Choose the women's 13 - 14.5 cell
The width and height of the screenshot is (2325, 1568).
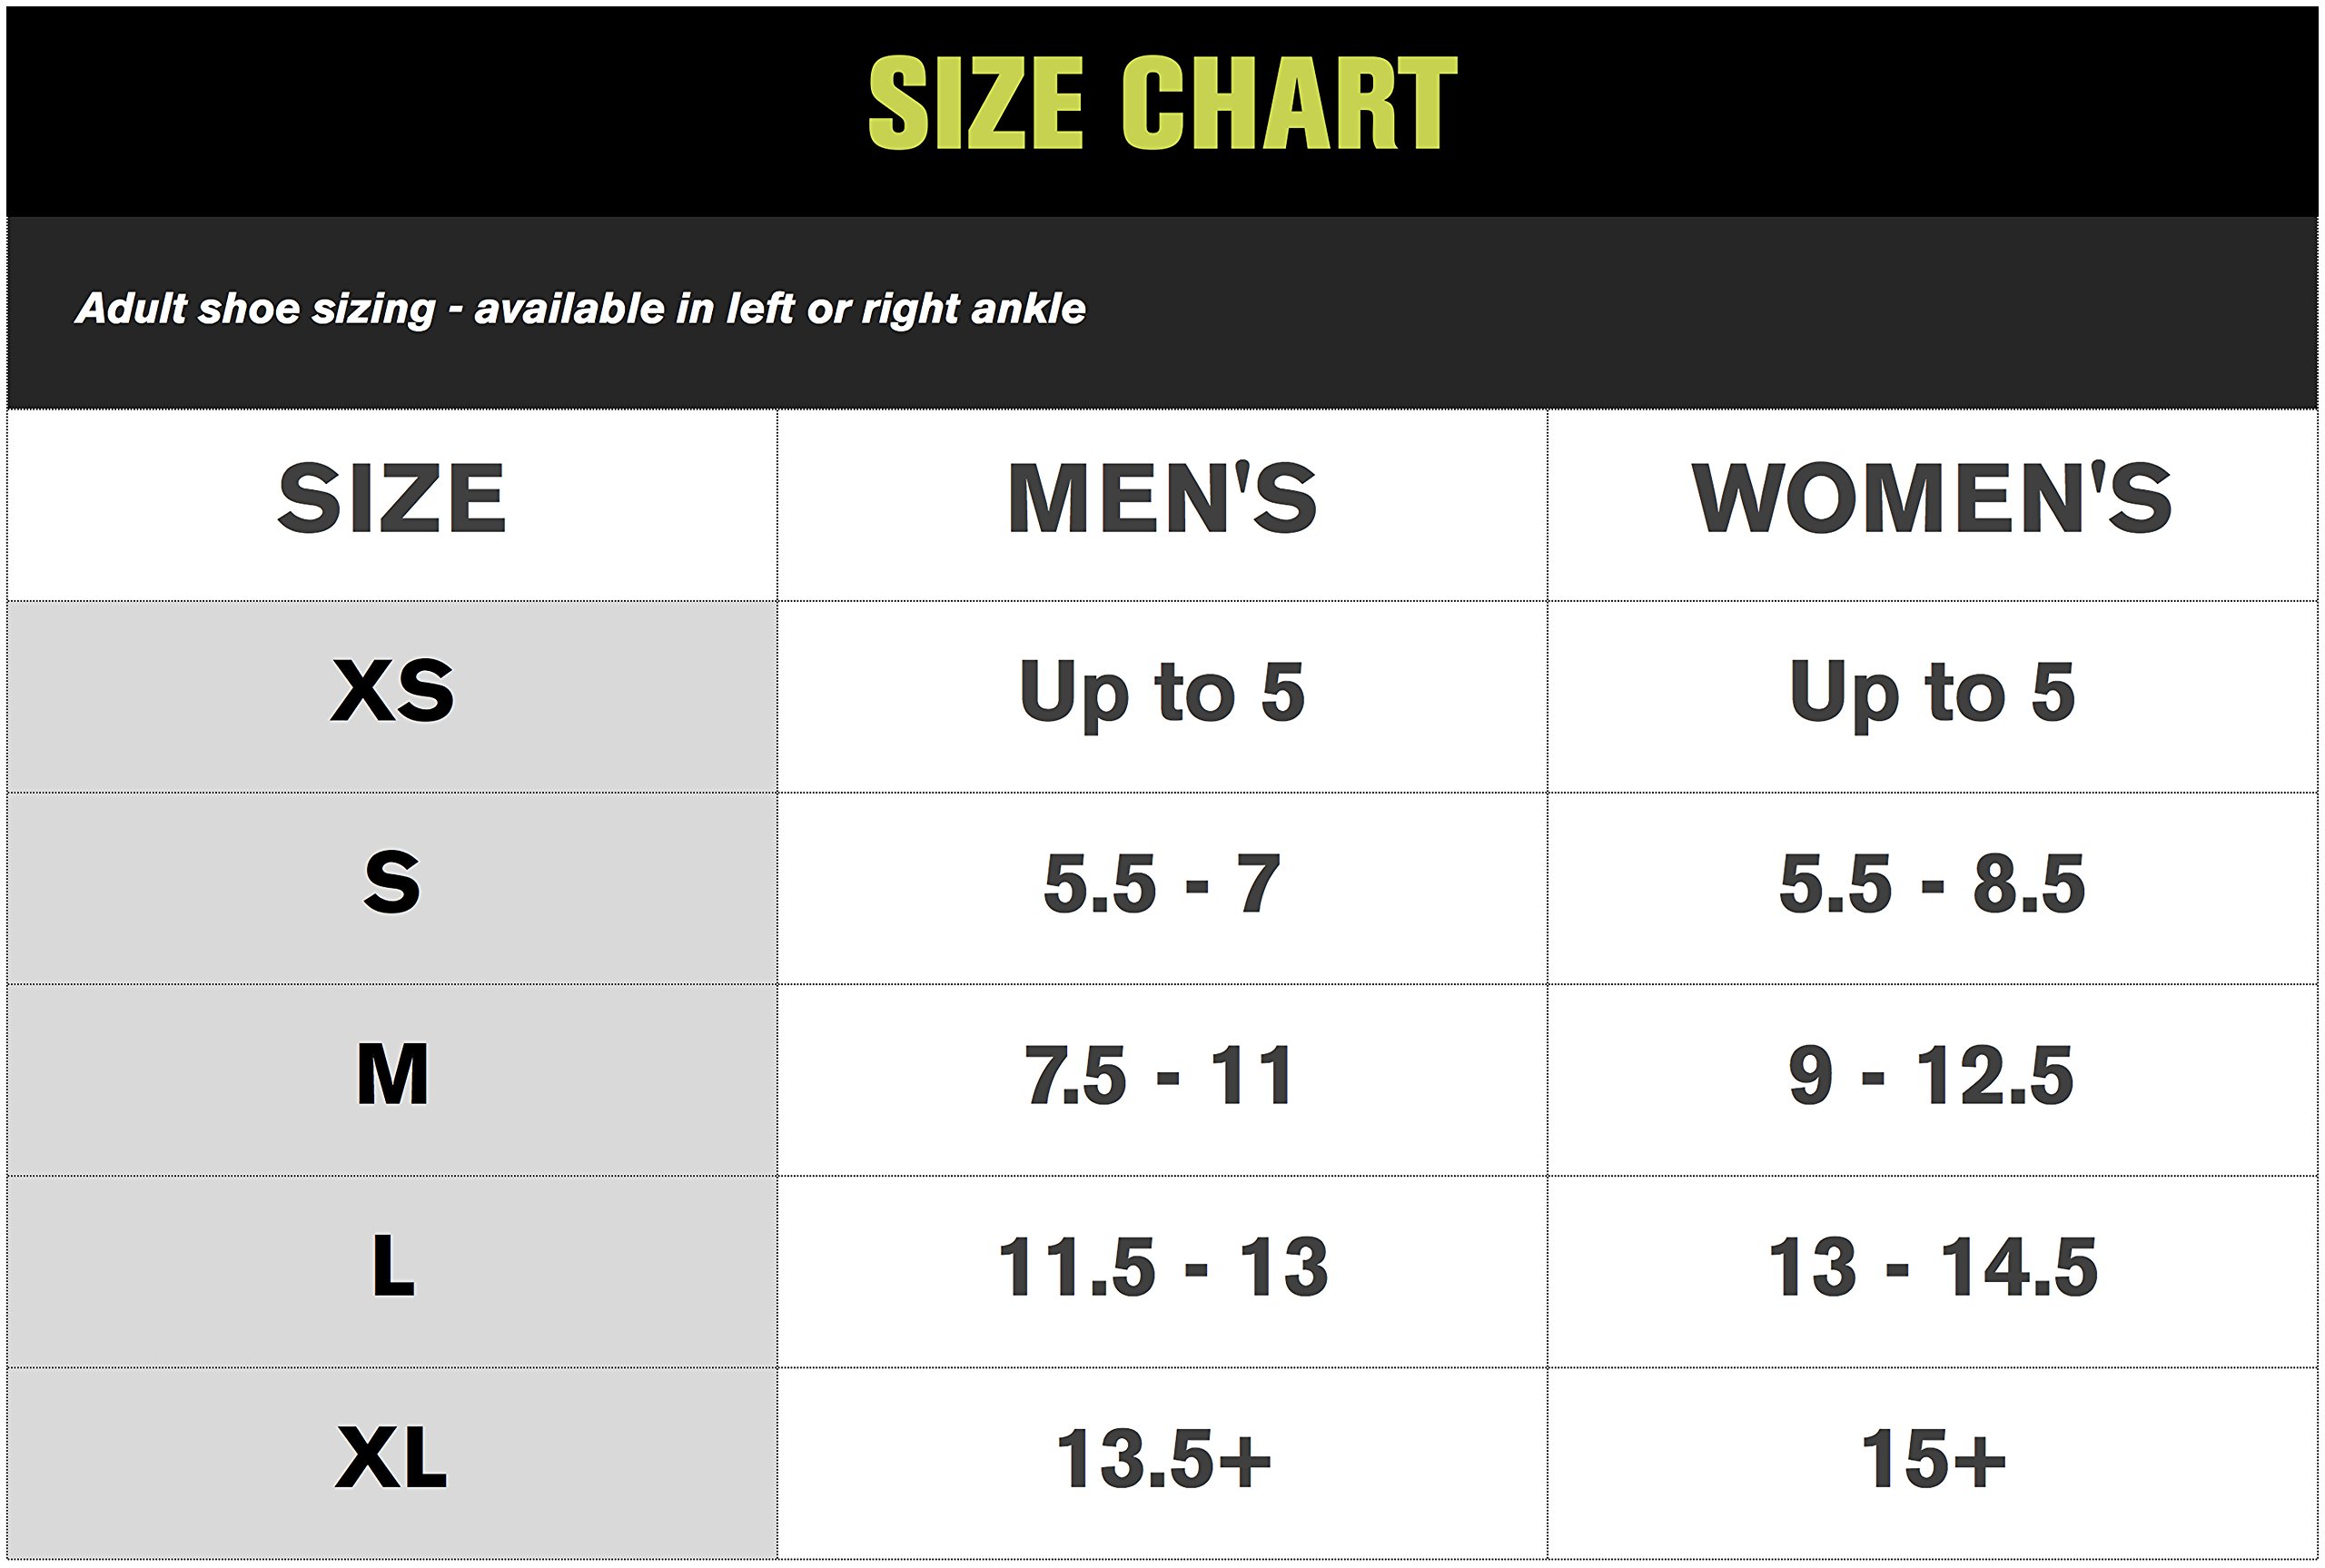coord(1932,1268)
